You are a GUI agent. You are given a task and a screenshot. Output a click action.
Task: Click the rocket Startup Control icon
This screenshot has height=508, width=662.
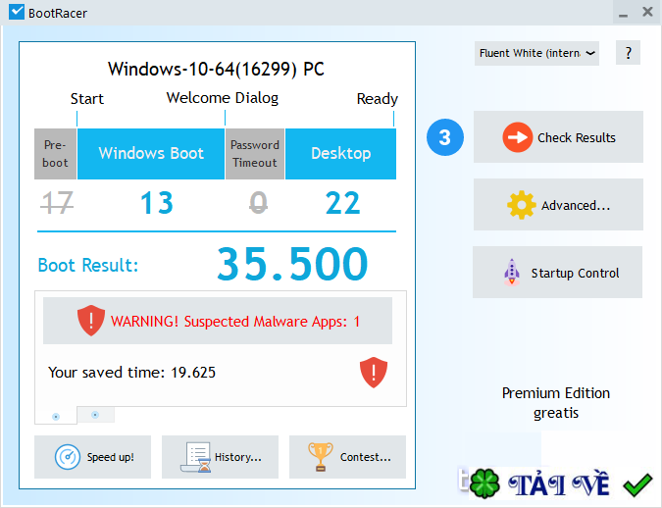(x=512, y=273)
